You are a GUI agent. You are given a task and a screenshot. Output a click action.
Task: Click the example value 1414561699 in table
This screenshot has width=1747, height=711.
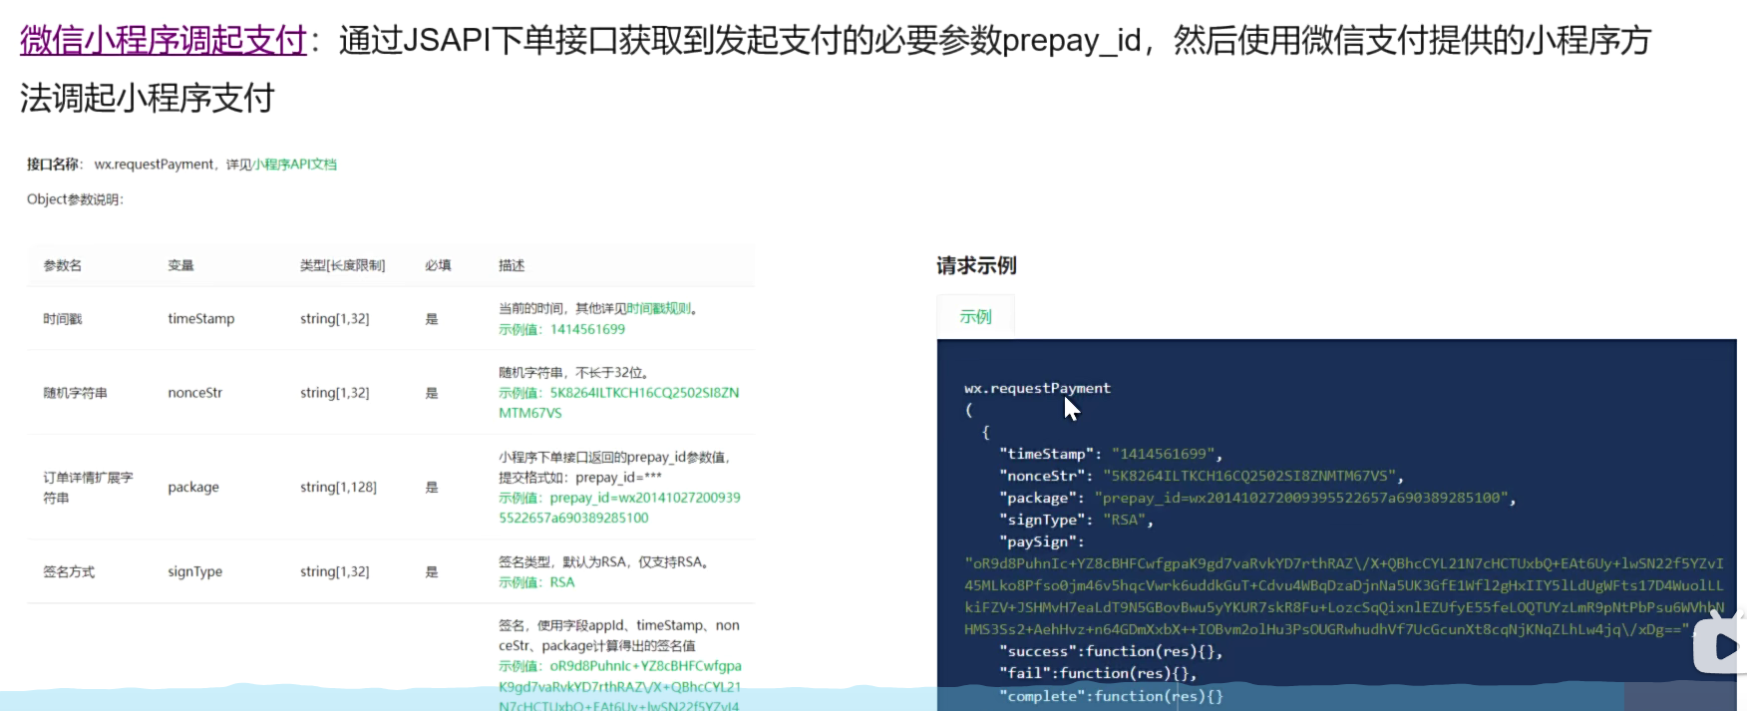[587, 329]
